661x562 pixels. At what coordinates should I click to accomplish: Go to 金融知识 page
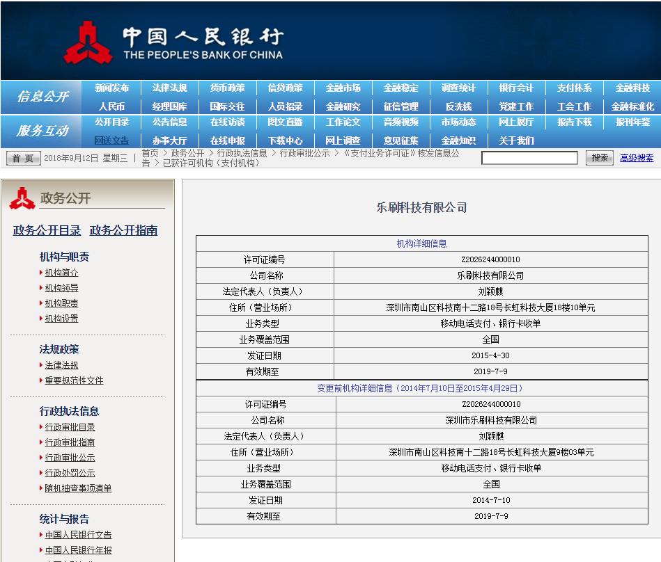[458, 140]
